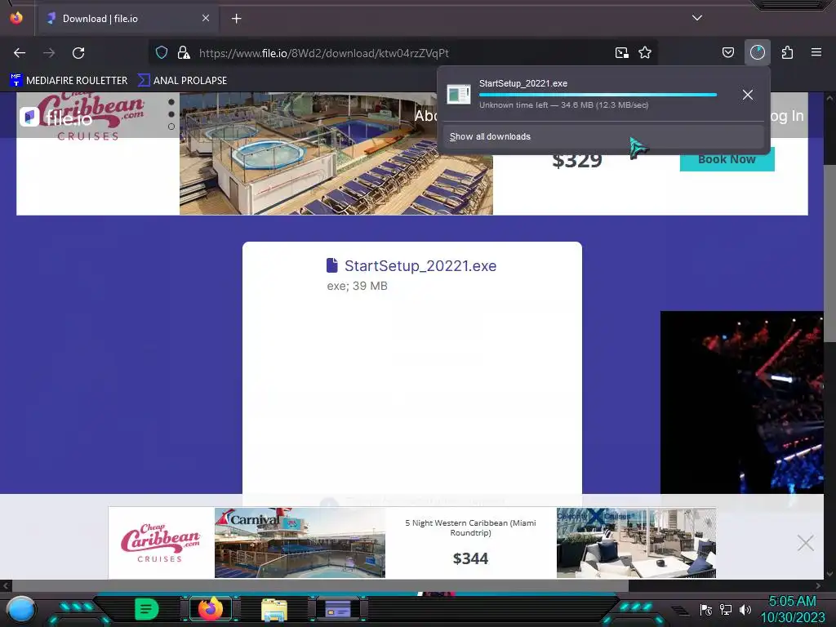Image resolution: width=836 pixels, height=627 pixels.
Task: Click the $344 cruise price
Action: pos(470,558)
